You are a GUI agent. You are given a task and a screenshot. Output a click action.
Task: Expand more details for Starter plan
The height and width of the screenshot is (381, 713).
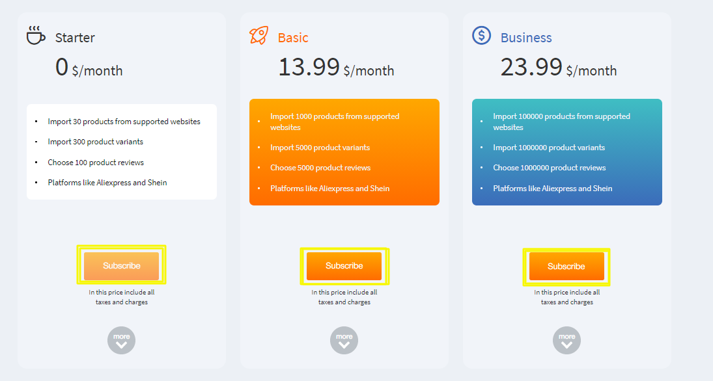(x=121, y=340)
